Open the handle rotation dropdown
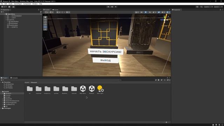224x126 pixels. [51, 12]
